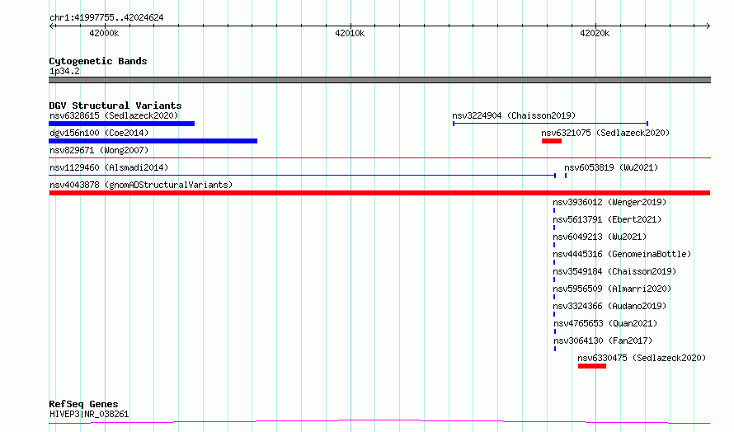
Task: Click the nsv1129460 (Alsmadi2014) label
Action: coord(109,167)
